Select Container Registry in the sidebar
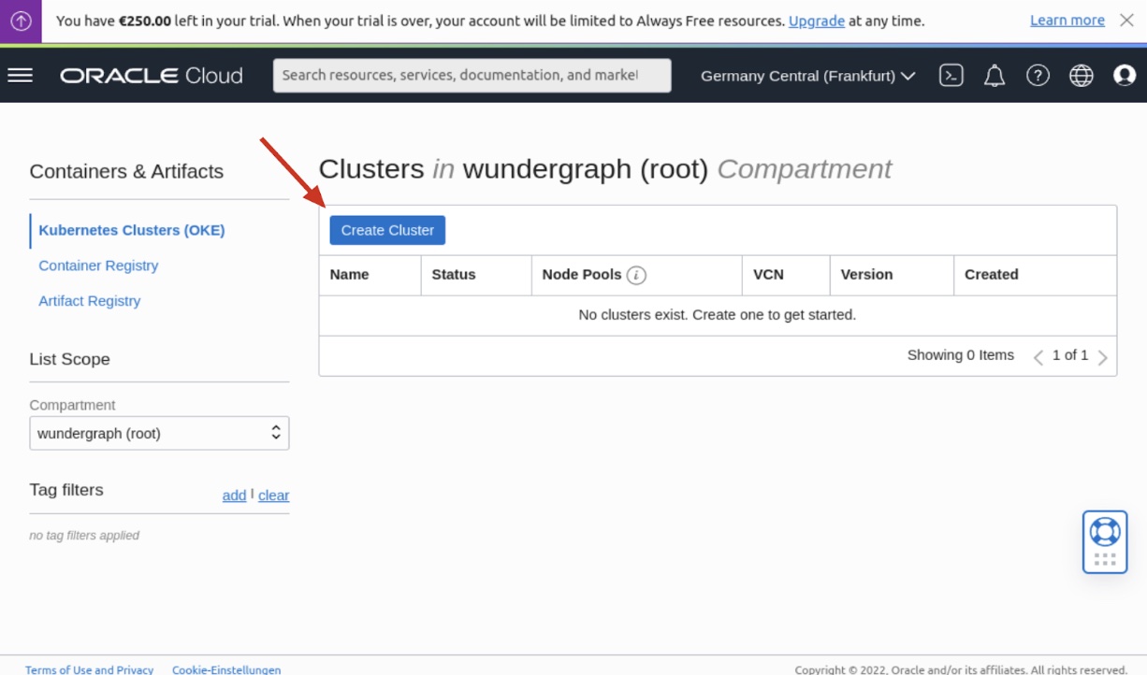 pyautogui.click(x=98, y=266)
